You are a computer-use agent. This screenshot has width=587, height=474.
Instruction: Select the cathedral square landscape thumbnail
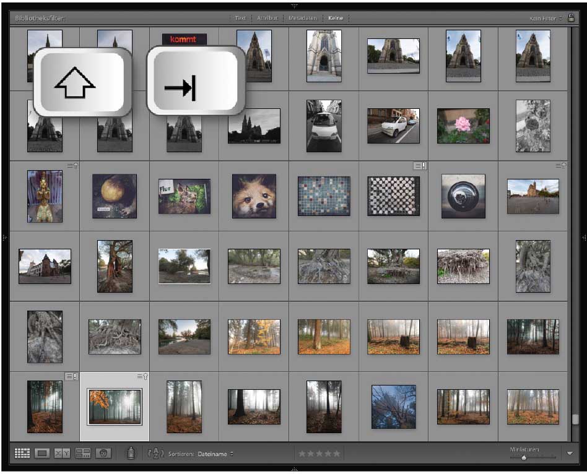533,196
